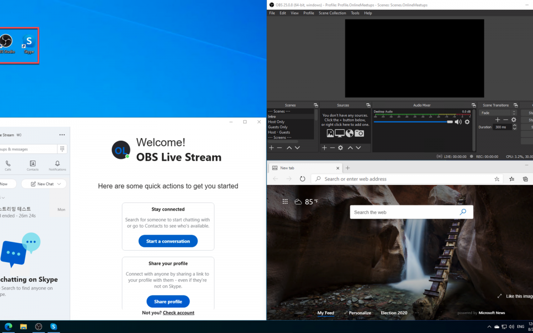
Task: Open the OL profile avatar in Skype
Action: pyautogui.click(x=121, y=150)
